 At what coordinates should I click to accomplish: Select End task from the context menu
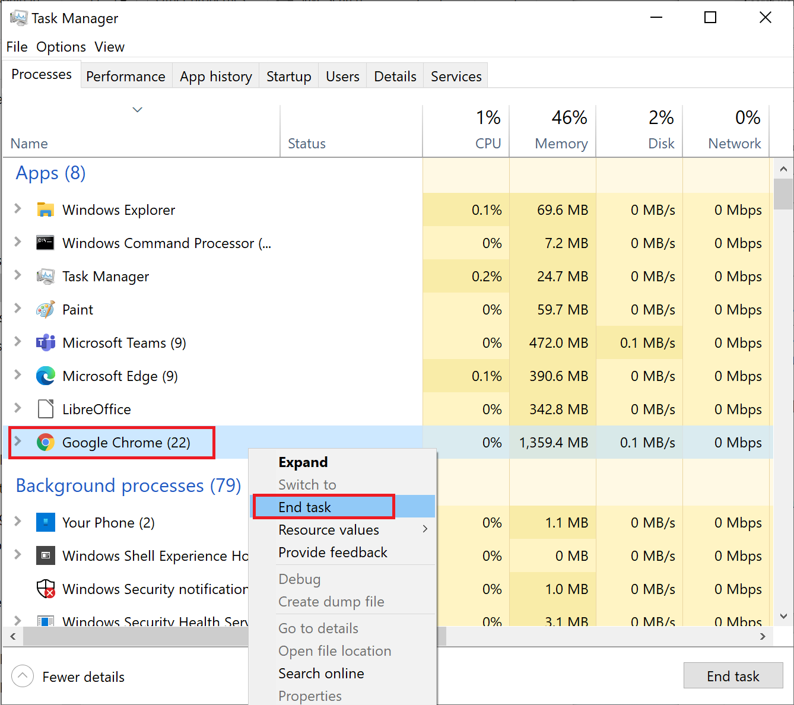pyautogui.click(x=304, y=507)
